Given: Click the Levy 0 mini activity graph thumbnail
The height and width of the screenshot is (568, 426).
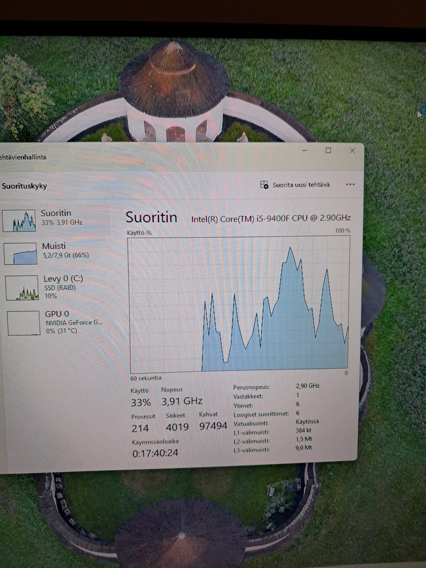Looking at the screenshot, I should point(22,288).
